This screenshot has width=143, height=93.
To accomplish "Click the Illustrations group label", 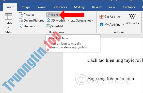I will click(56, 32).
